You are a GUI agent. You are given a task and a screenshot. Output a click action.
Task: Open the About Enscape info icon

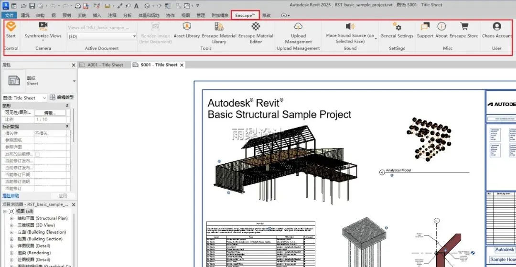click(x=441, y=26)
